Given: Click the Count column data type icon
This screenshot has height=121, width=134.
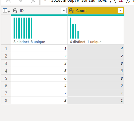Looking at the screenshot, I should [x=71, y=10].
